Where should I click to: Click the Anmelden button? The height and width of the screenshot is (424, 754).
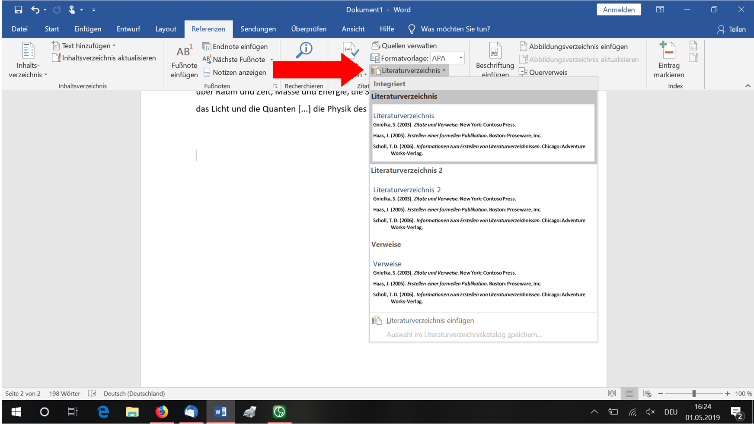[619, 9]
